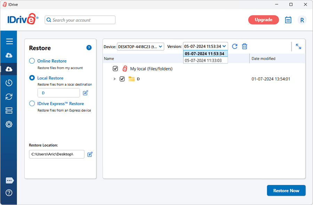Uncheck the My local (Files/folders) checkbox
313x205 pixels.
pos(115,69)
